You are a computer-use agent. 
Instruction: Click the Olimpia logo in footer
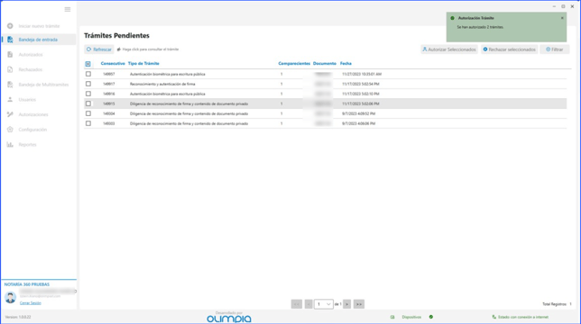(229, 319)
